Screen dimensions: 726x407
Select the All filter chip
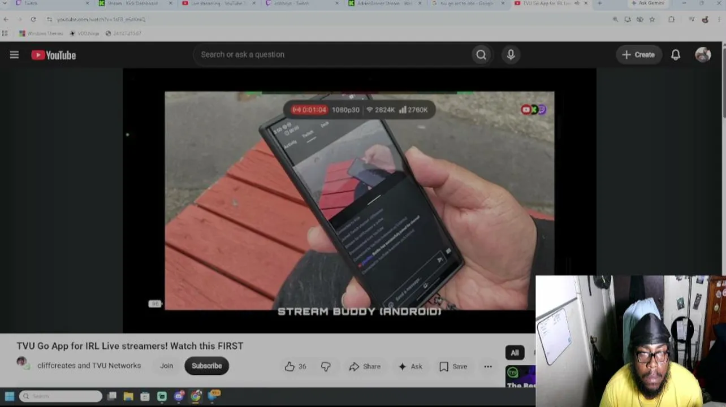(515, 353)
